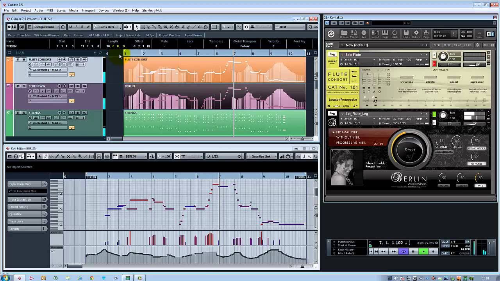Open Kontakt Quick load
500x281 pixels.
(x=395, y=34)
